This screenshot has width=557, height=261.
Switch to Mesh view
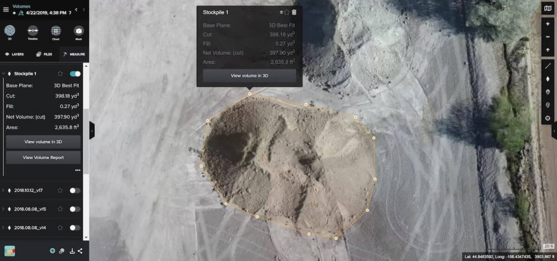point(79,31)
